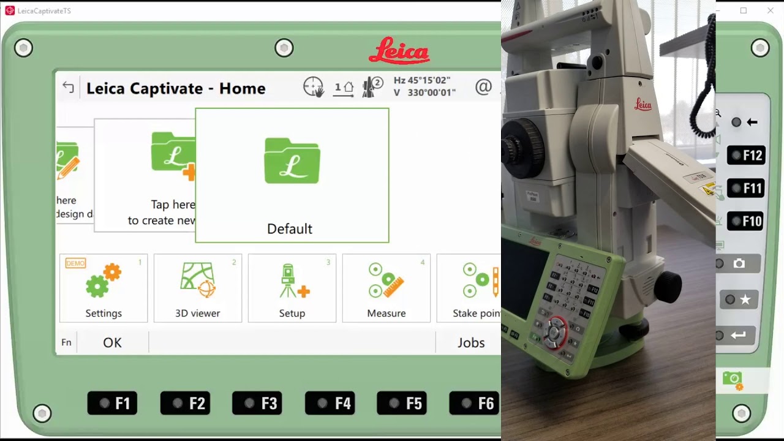This screenshot has width=784, height=441.
Task: Close the LeicaCaptivateTS window
Action: [x=771, y=10]
